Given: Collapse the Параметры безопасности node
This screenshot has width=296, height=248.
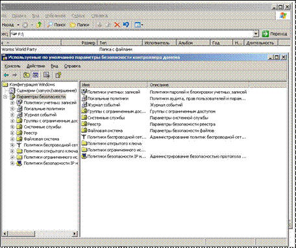Looking at the screenshot, I should (5, 97).
